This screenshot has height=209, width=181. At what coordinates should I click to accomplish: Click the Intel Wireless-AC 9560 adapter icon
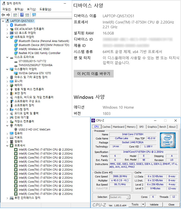(16, 49)
